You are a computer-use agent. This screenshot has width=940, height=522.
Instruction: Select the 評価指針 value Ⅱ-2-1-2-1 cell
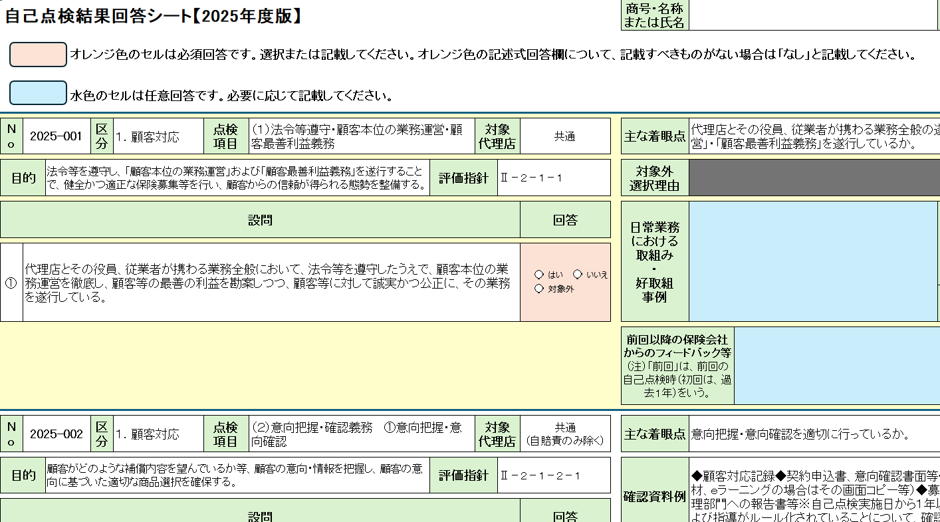(x=553, y=475)
